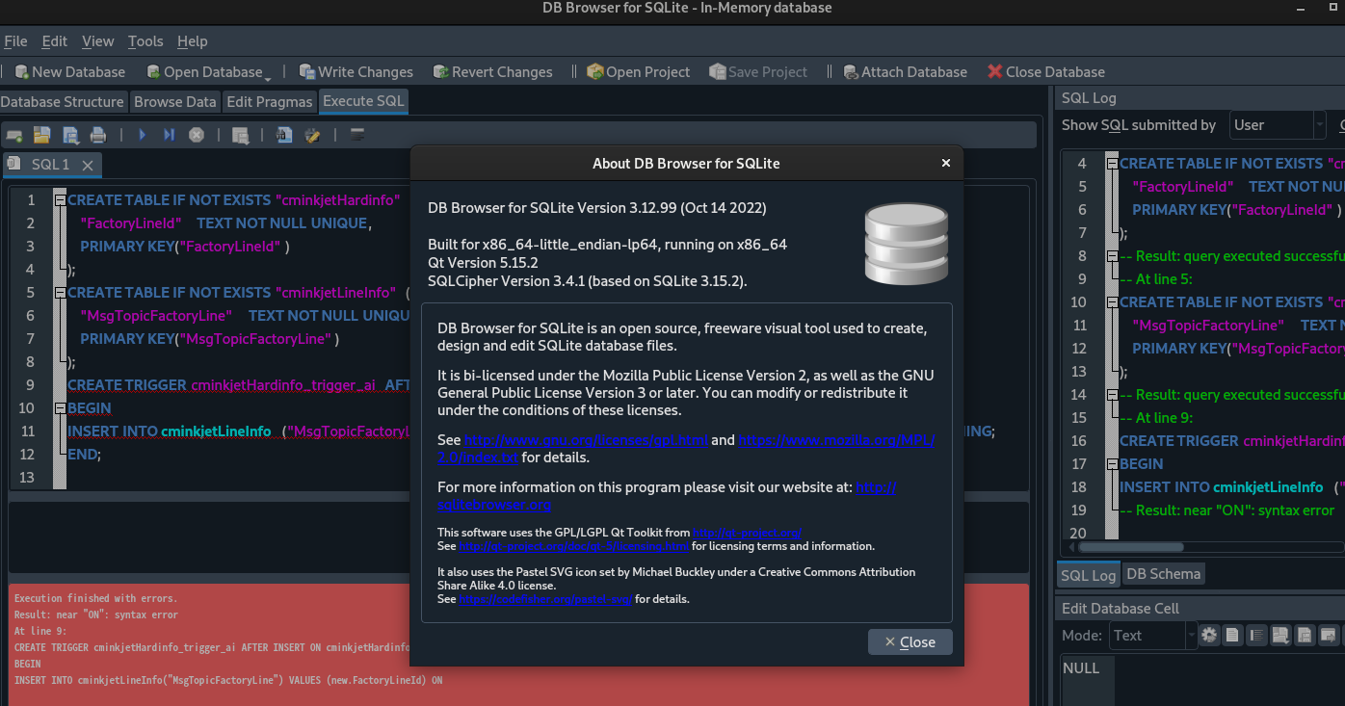The width and height of the screenshot is (1345, 706).
Task: Execute all SQL statements
Action: [142, 135]
